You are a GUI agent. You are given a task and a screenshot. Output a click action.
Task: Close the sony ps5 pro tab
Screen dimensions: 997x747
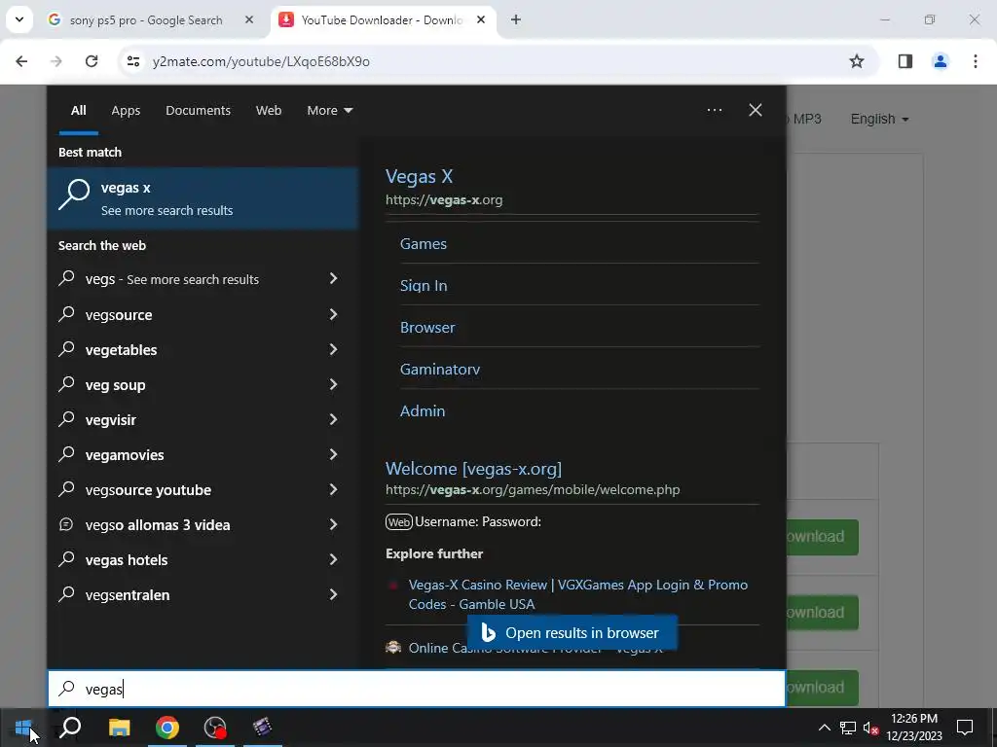(249, 19)
